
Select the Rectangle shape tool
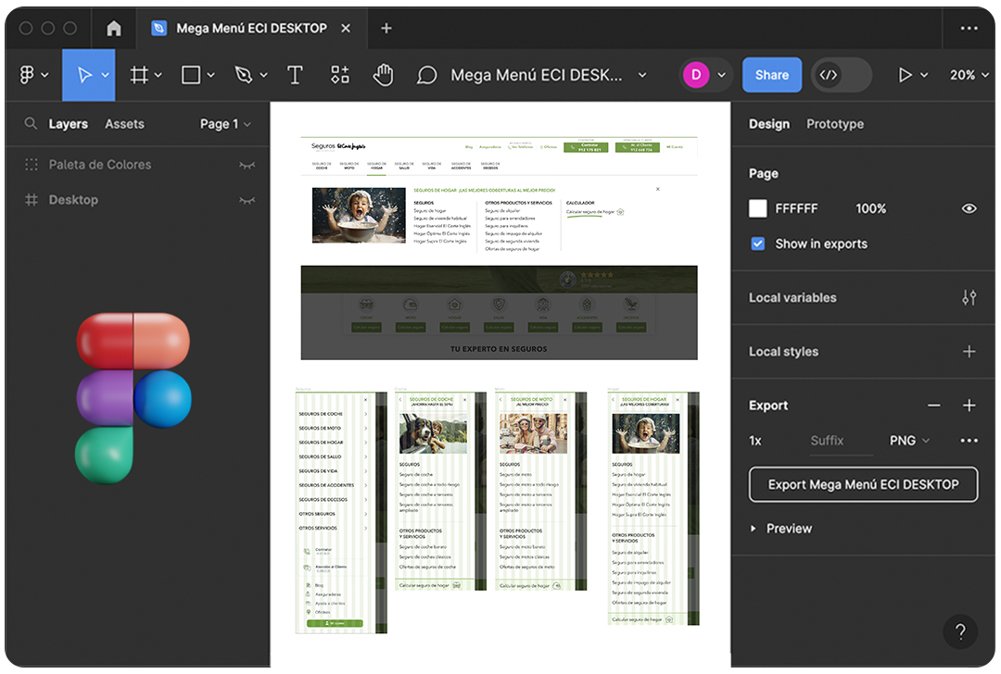[191, 74]
